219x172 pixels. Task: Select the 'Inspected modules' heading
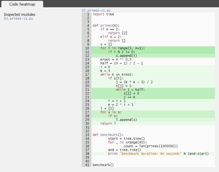coord(19,15)
